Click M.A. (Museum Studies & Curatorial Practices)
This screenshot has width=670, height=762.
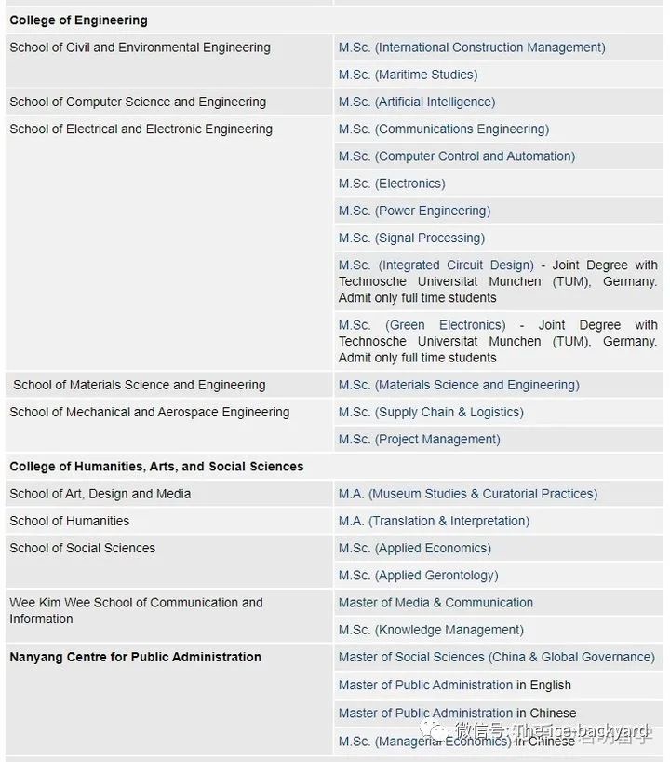click(468, 494)
